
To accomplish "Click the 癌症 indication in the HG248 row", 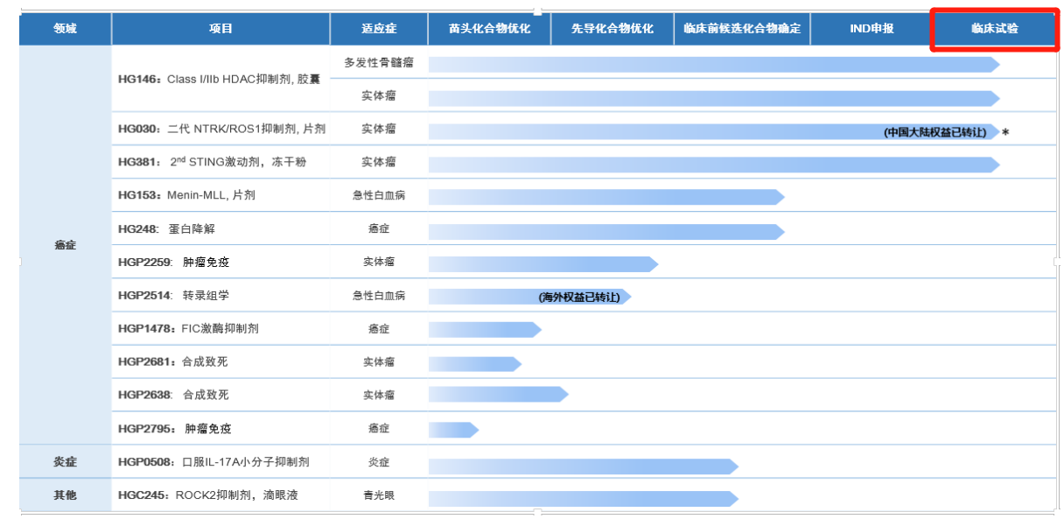I will 379,228.
